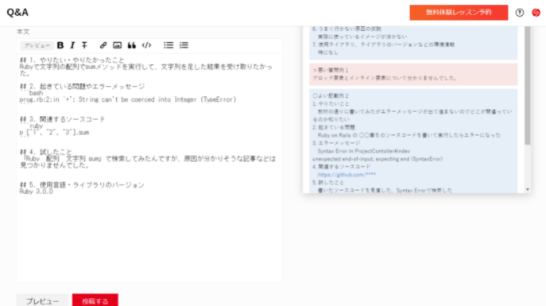The width and height of the screenshot is (546, 306).
Task: Click '3. エラーメッセージ' in example panel
Action: (336, 143)
